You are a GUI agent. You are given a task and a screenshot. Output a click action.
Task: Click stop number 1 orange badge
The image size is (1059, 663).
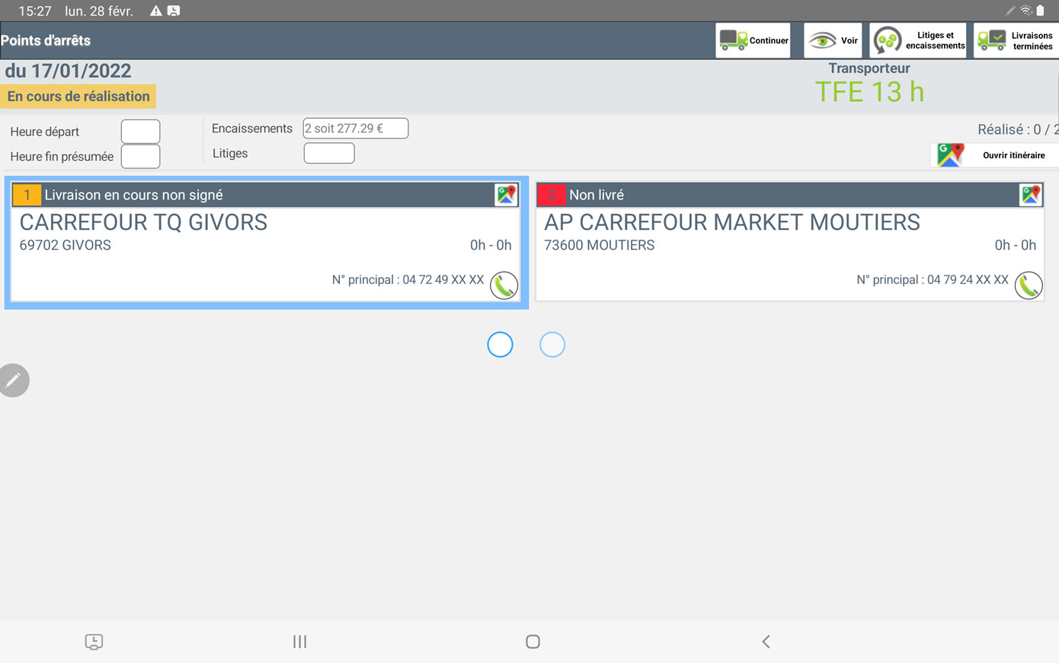click(27, 195)
